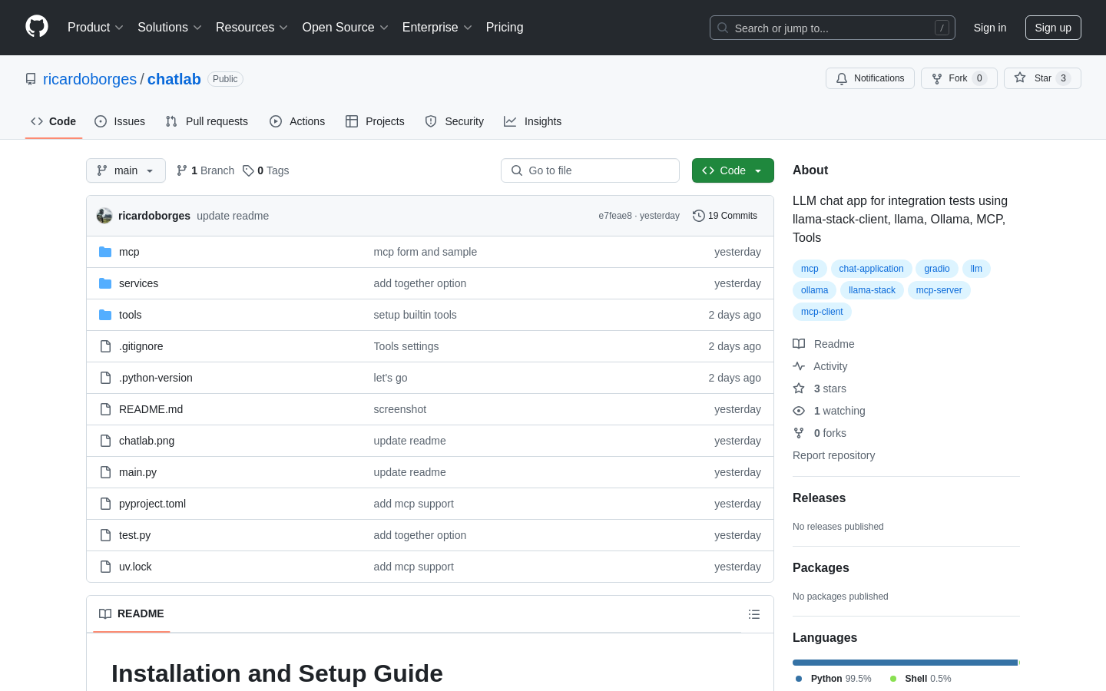Click the fork icon beside 0 forks
The width and height of the screenshot is (1106, 691).
[799, 433]
